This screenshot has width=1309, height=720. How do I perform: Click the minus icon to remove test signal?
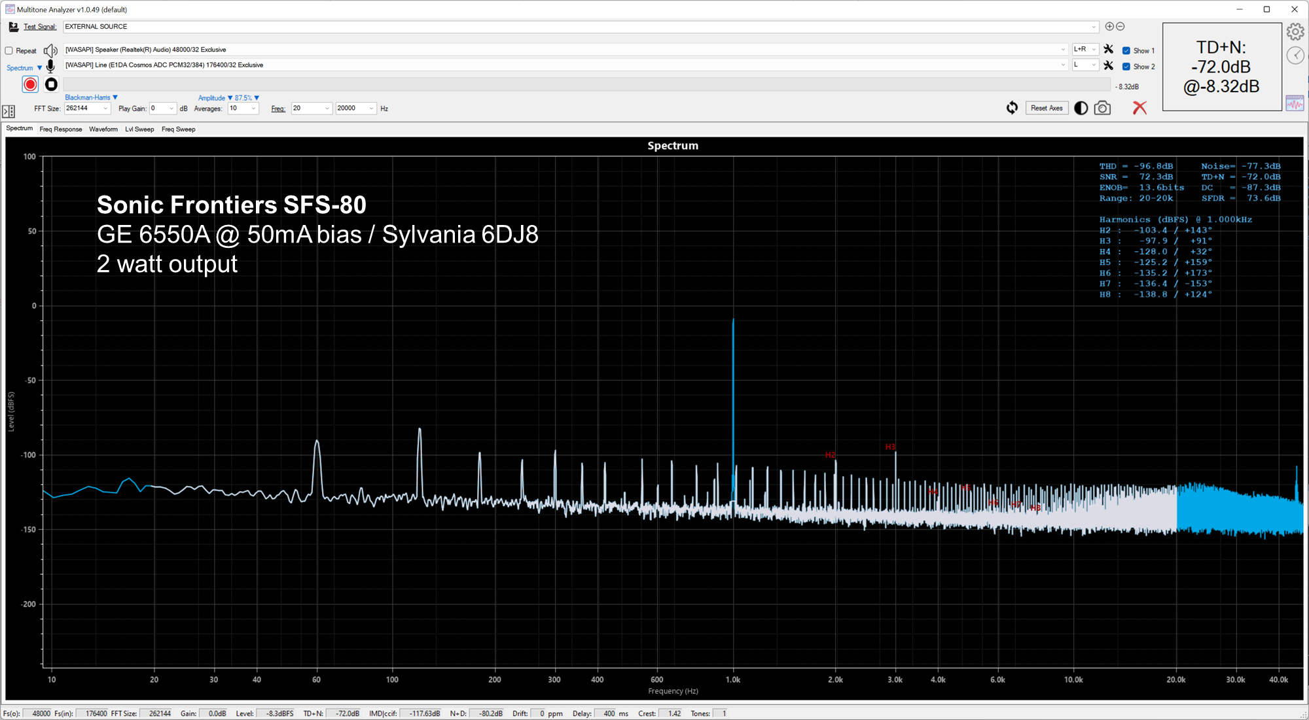coord(1121,26)
